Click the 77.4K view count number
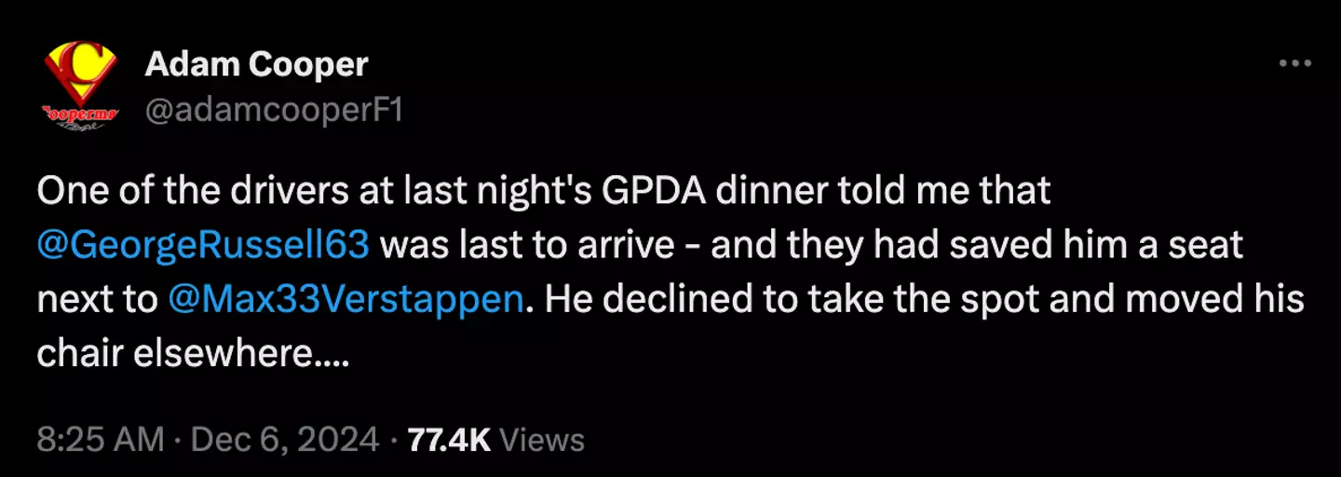The width and height of the screenshot is (1341, 477). tap(449, 440)
